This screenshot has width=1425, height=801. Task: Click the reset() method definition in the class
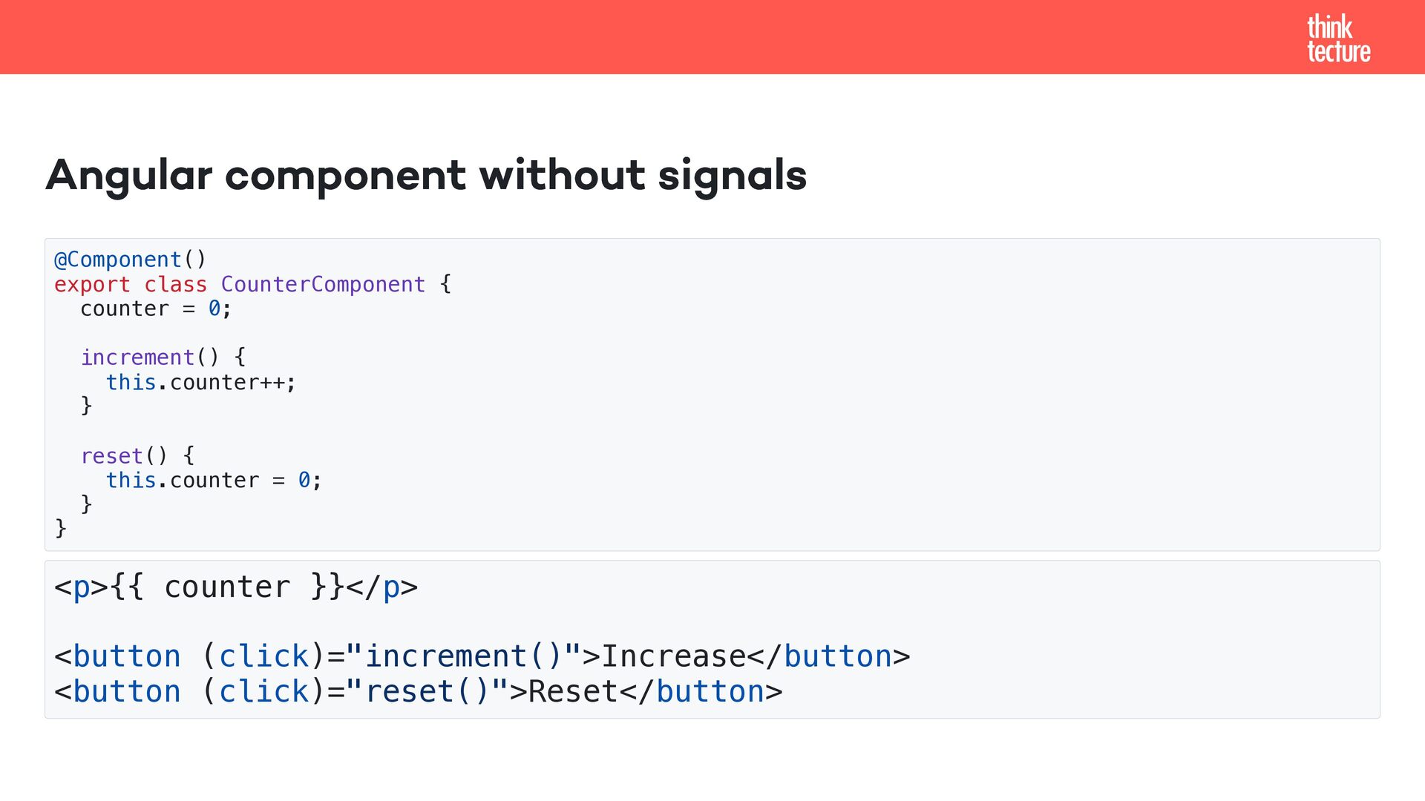point(124,455)
